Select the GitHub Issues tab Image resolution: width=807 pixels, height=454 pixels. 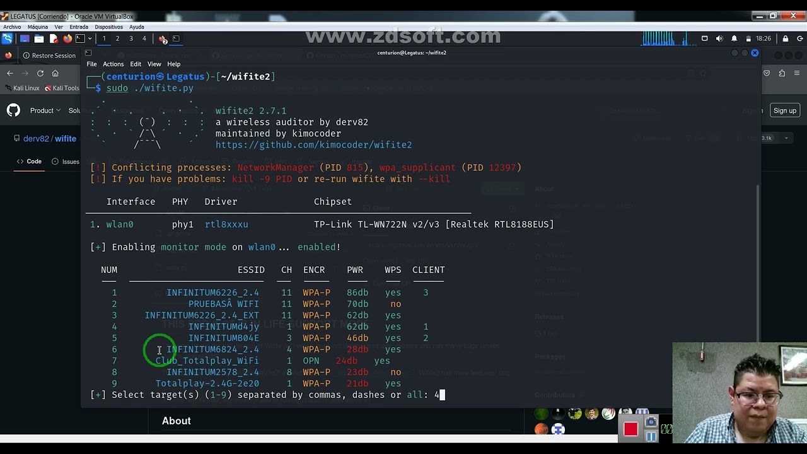pos(66,161)
